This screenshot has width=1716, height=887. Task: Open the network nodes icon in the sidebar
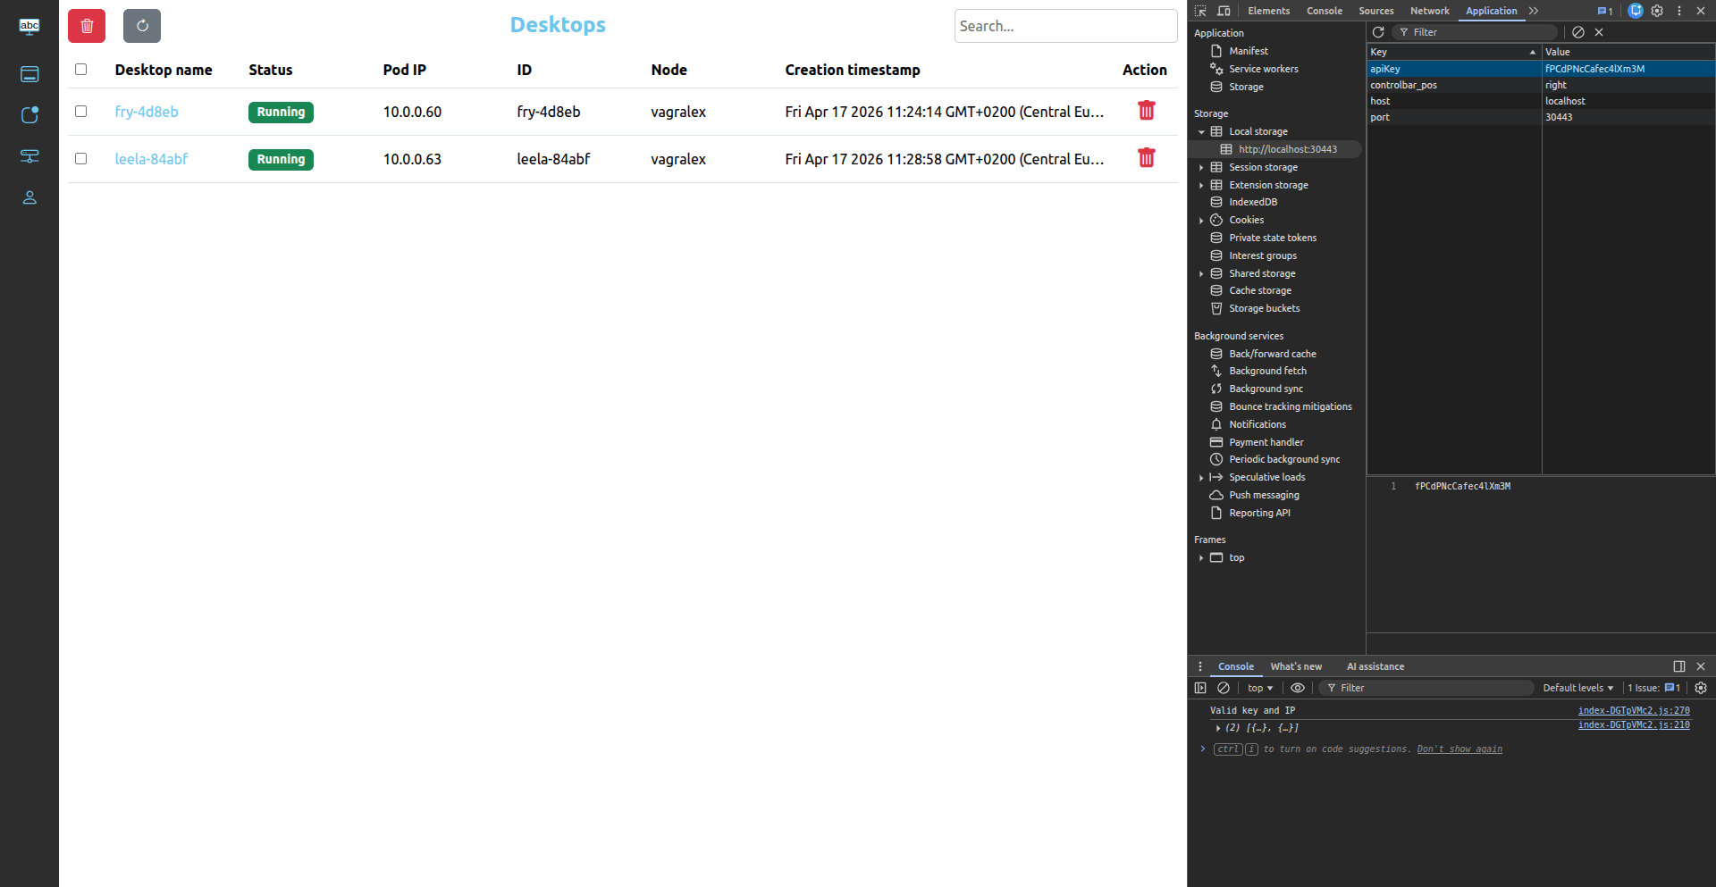pyautogui.click(x=29, y=156)
